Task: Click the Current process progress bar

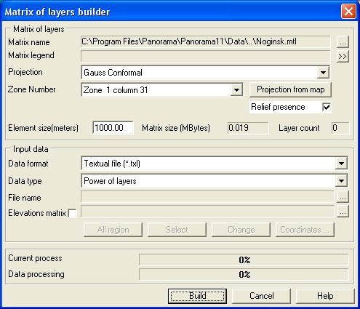Action: tap(244, 260)
